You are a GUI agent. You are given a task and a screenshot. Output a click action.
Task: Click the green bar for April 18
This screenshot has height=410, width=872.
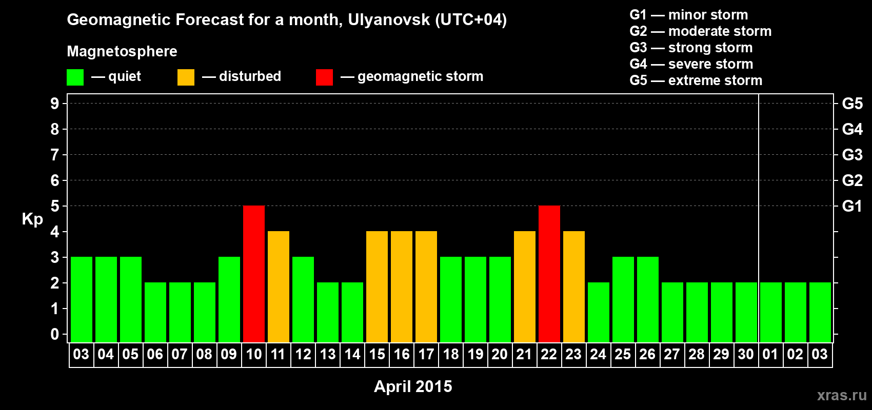click(x=451, y=299)
